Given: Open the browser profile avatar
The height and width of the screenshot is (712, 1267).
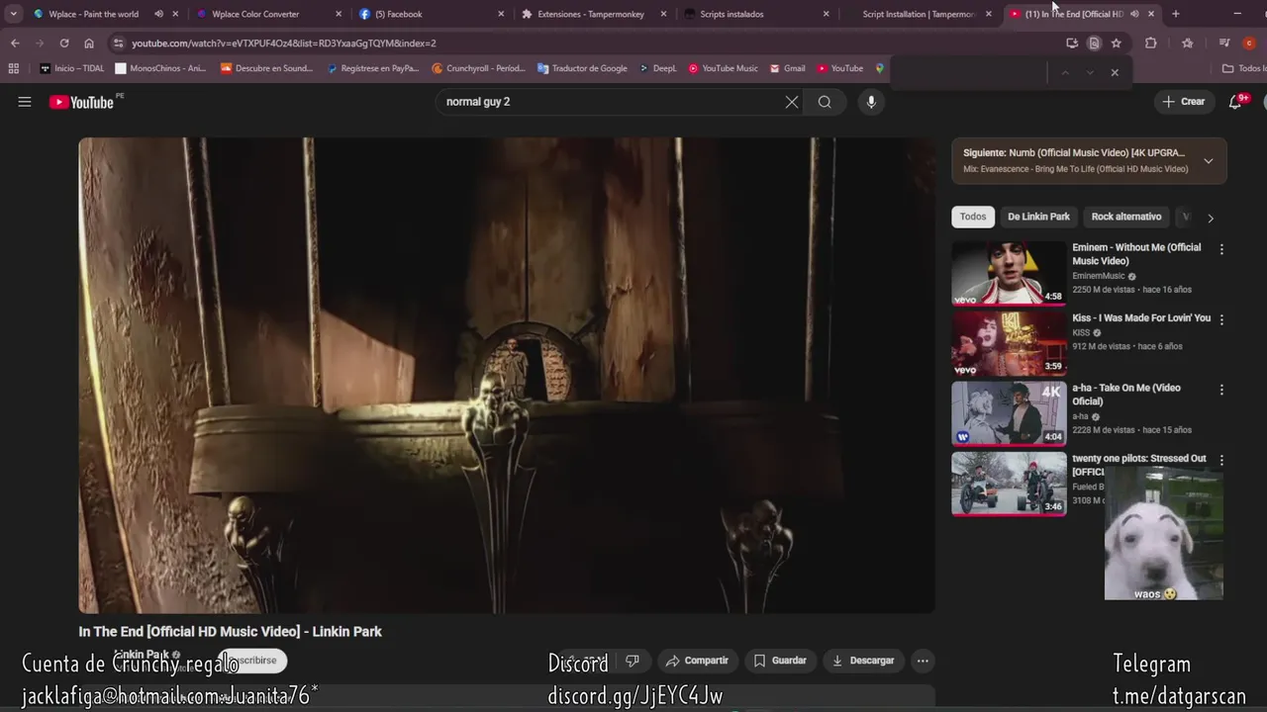Looking at the screenshot, I should click(x=1249, y=44).
